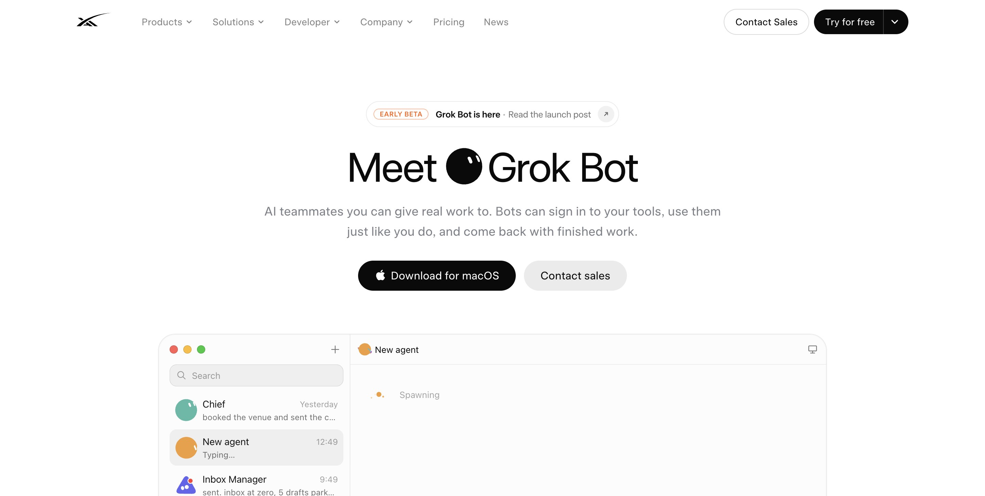The image size is (985, 496).
Task: Click the monitor icon in agent header
Action: pyautogui.click(x=812, y=349)
